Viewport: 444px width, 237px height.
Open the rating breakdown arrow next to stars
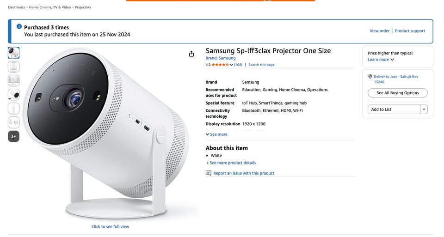[231, 65]
